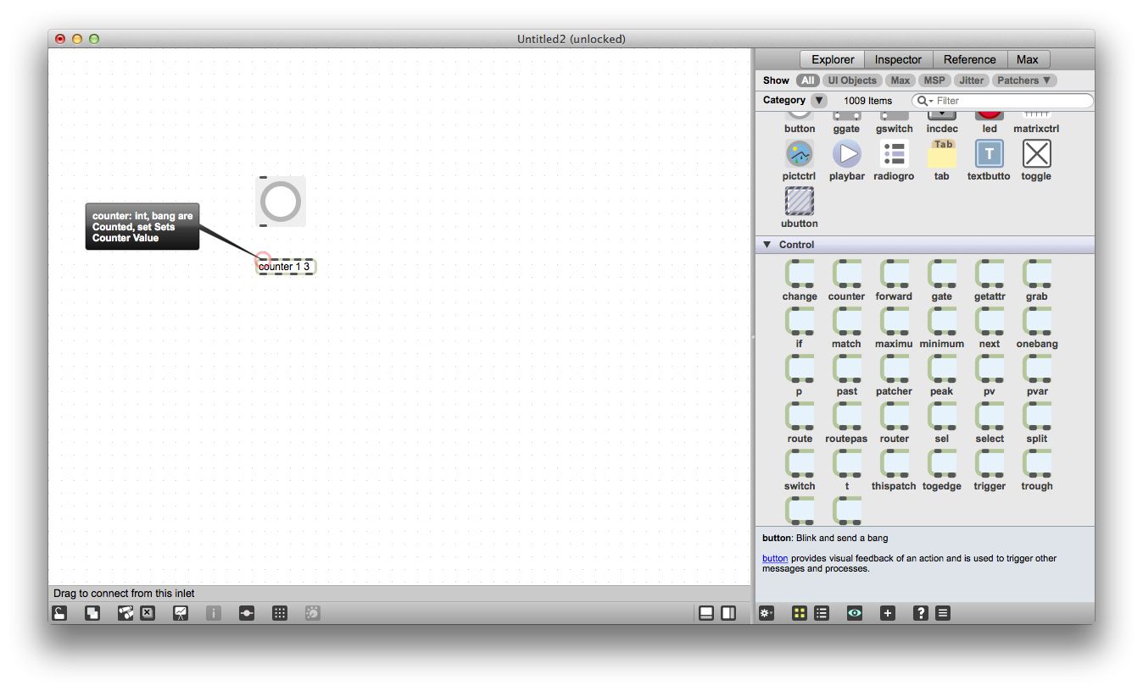Open the Max tab

(x=1028, y=59)
